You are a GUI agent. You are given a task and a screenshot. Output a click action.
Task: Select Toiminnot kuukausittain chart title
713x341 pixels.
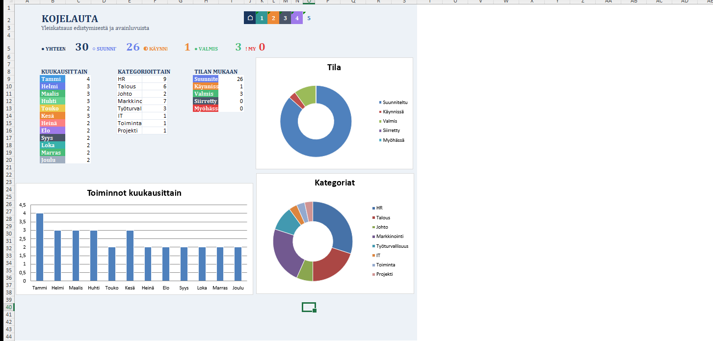134,193
